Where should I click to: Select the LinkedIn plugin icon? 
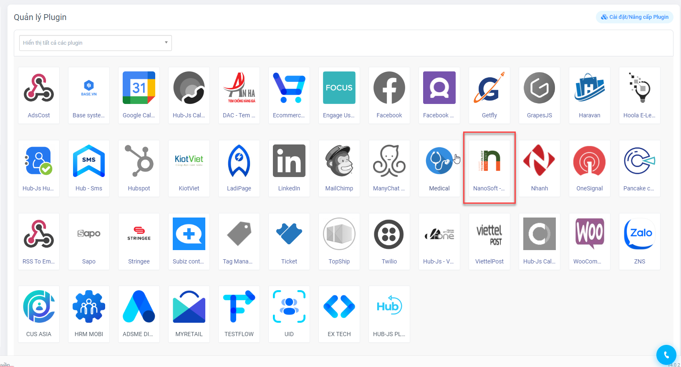(289, 161)
